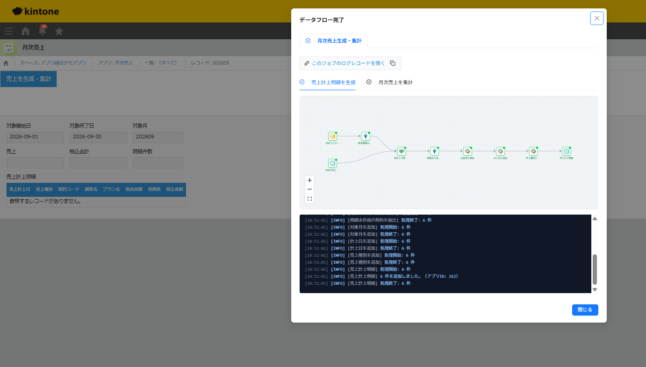This screenshot has height=367, width=646.
Task: Click the 6 件を追加しました log line
Action: coord(381,276)
